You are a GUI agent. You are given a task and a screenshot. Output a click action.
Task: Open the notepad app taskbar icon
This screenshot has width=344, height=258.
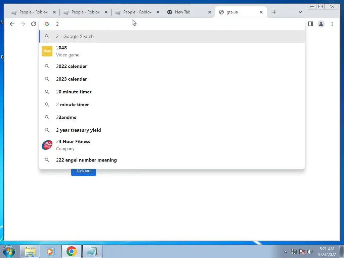(92, 251)
